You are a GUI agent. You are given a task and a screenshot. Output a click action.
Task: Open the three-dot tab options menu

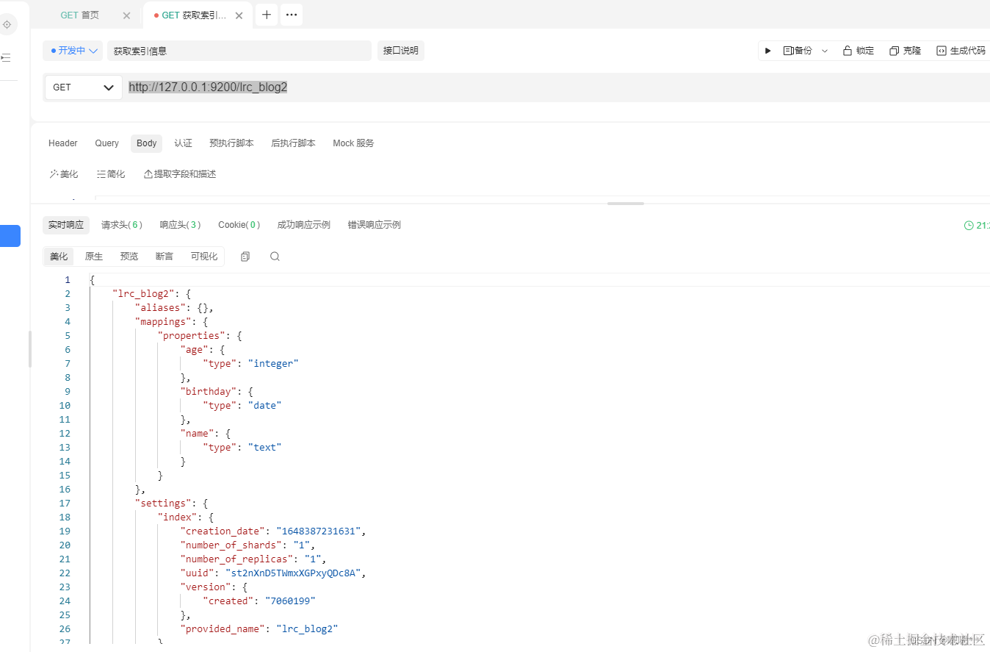[x=292, y=15]
